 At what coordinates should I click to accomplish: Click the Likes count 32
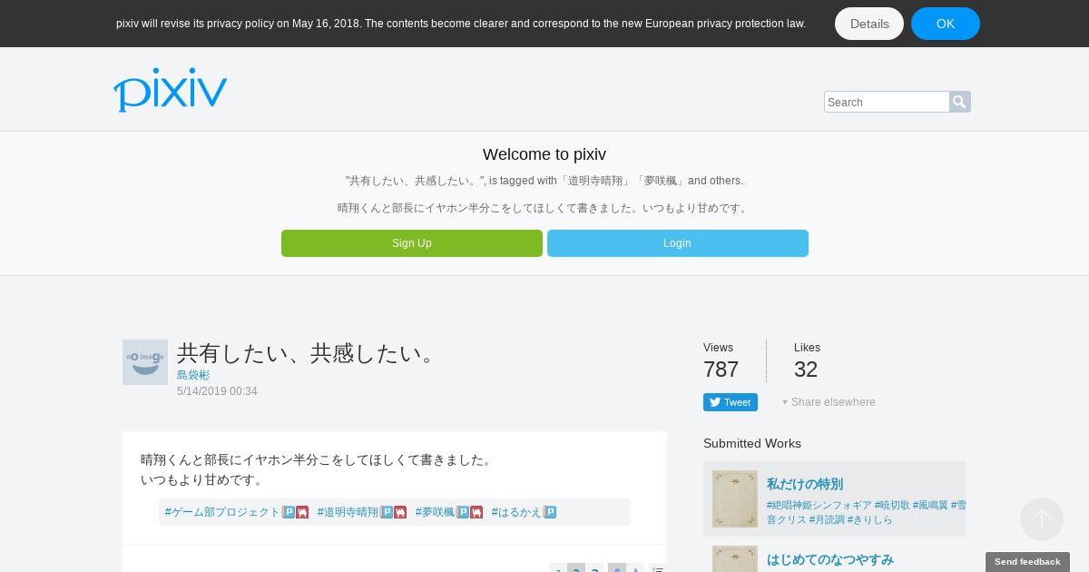coord(806,370)
